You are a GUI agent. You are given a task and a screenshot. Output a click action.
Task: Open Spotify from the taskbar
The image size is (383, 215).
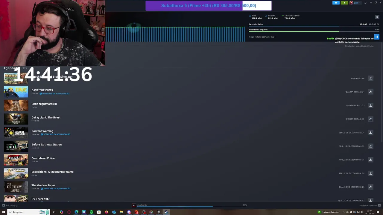tap(91, 212)
